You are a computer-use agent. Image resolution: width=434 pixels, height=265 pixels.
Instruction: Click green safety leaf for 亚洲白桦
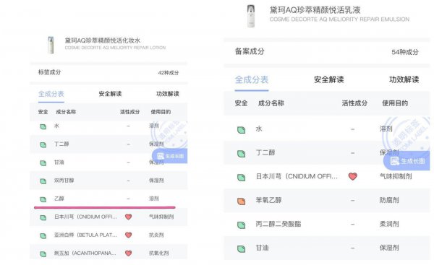click(x=43, y=235)
